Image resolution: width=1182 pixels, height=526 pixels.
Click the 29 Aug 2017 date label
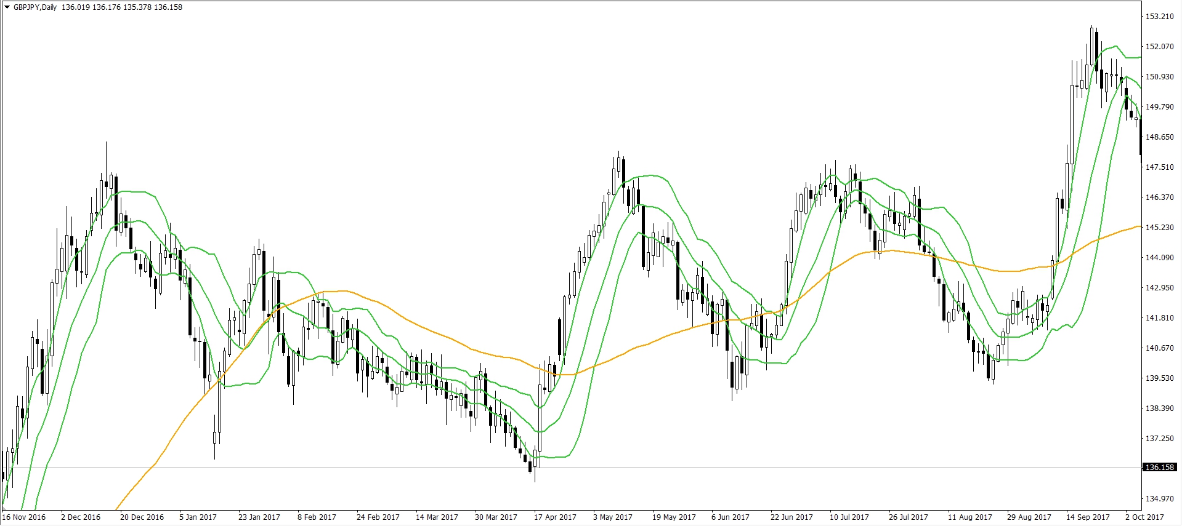(1029, 517)
